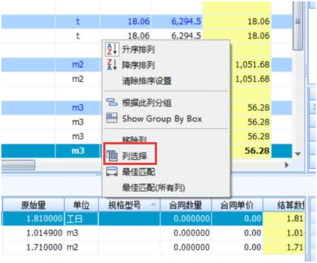
Task: Select 根据此列分组 menu entry
Action: (x=147, y=103)
